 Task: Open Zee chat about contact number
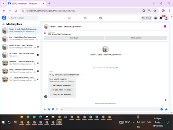[x=20, y=38]
